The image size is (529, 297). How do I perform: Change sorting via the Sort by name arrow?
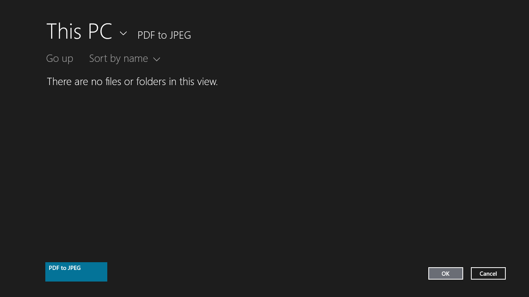coord(156,59)
